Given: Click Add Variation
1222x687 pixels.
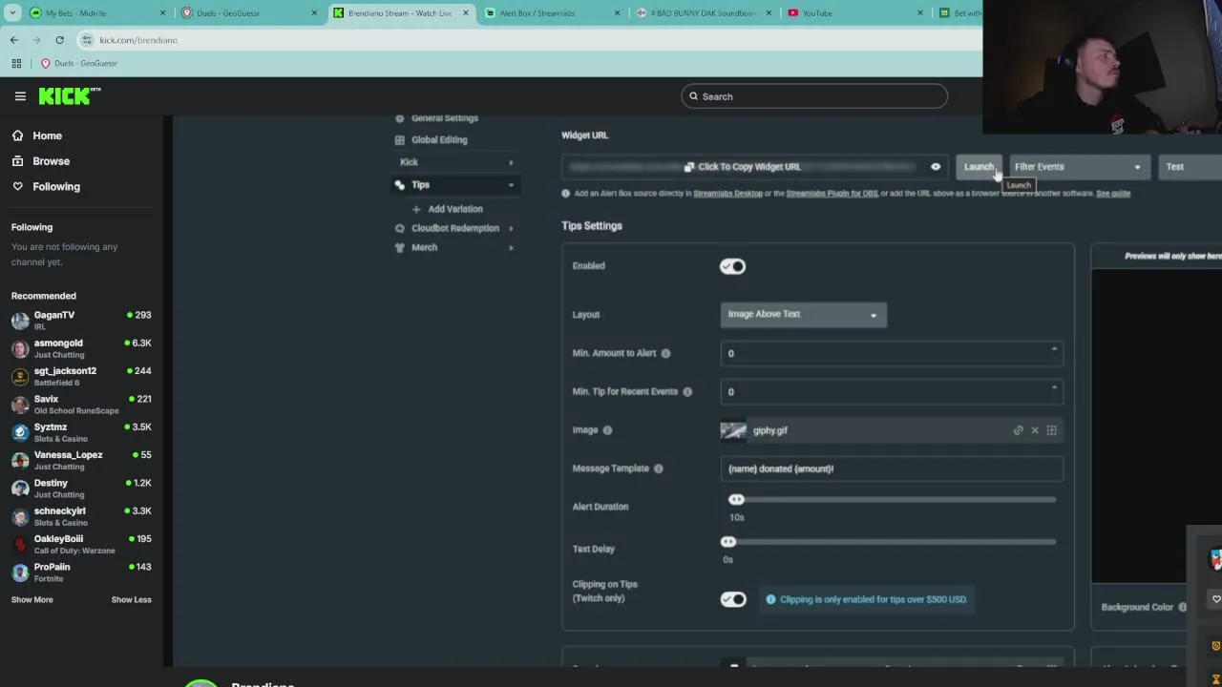Looking at the screenshot, I should tap(455, 209).
